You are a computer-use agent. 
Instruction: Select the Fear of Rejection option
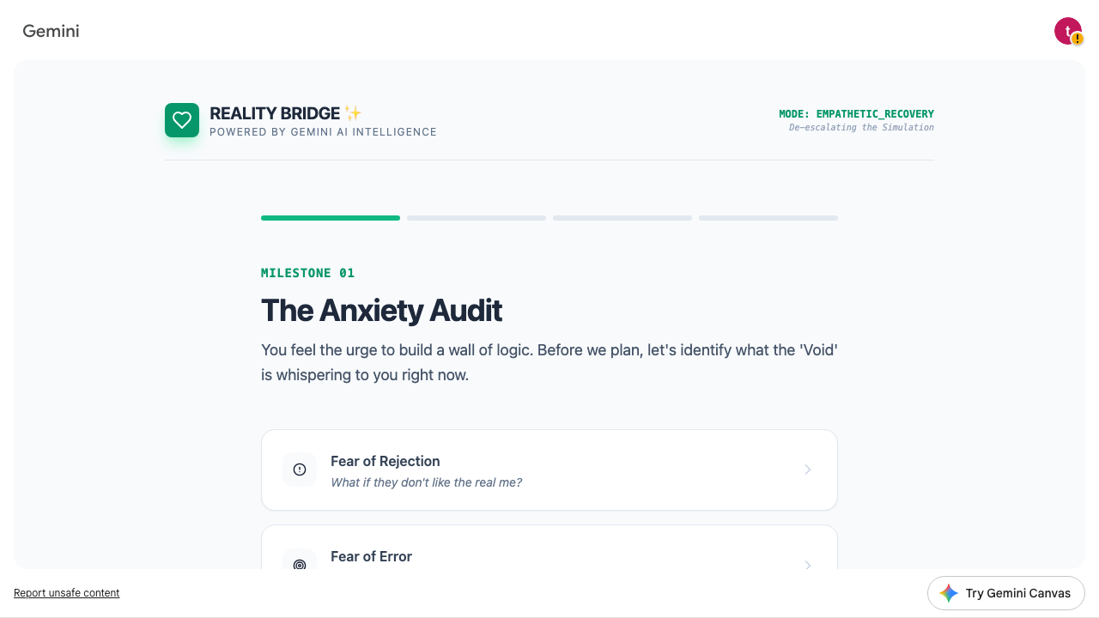coord(549,470)
